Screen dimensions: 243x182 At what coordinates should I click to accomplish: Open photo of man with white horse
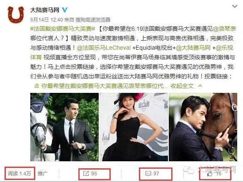tap(64, 127)
